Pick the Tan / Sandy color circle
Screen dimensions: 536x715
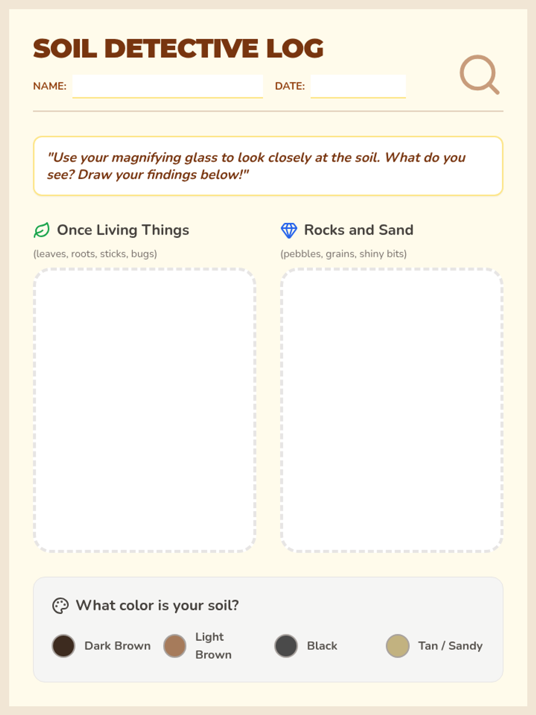pyautogui.click(x=398, y=646)
